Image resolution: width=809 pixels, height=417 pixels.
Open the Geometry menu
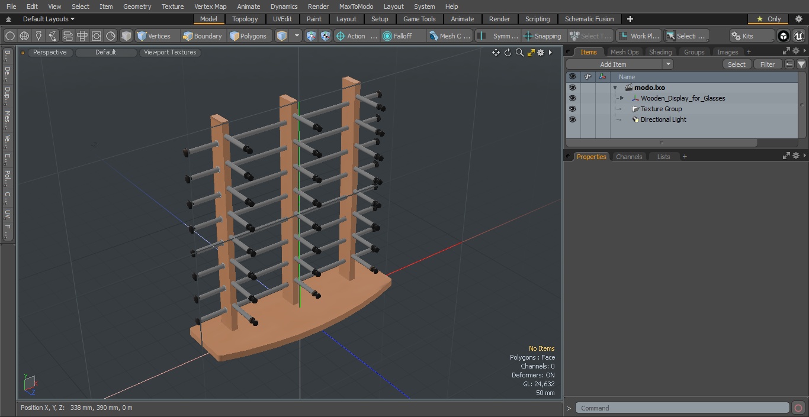click(x=137, y=7)
